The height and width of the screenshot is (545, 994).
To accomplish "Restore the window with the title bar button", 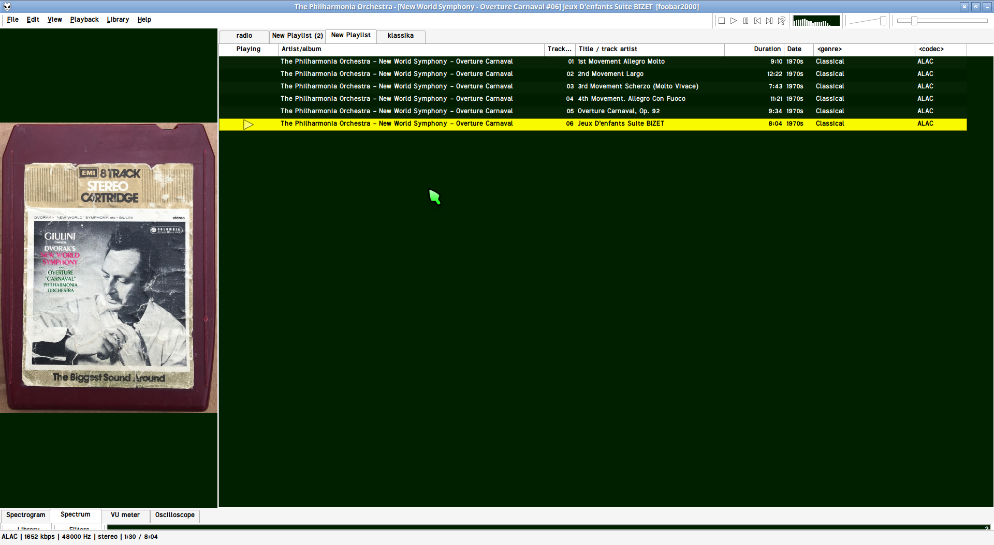I will pos(976,7).
